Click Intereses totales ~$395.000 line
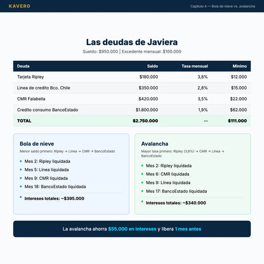The image size is (264, 264). click(x=55, y=199)
